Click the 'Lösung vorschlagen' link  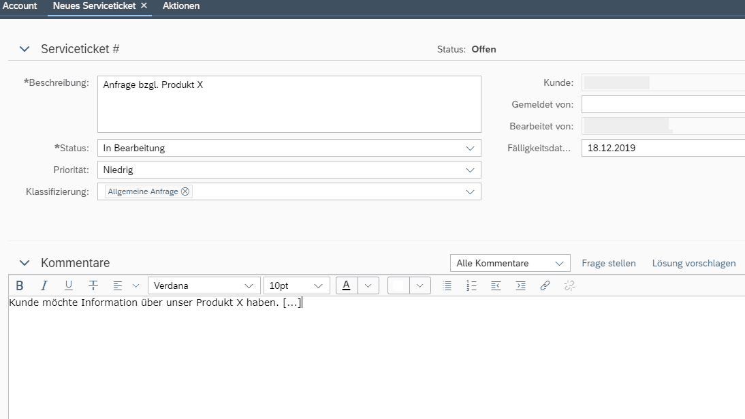(694, 263)
